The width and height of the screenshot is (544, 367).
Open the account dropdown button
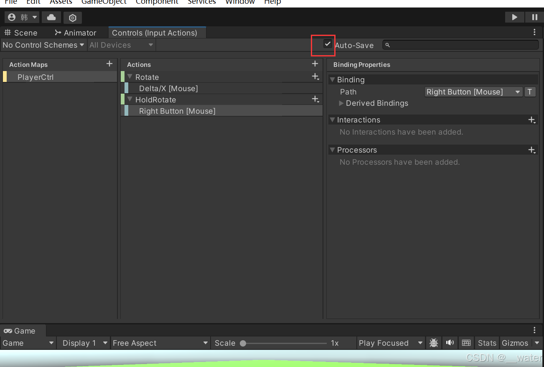22,17
